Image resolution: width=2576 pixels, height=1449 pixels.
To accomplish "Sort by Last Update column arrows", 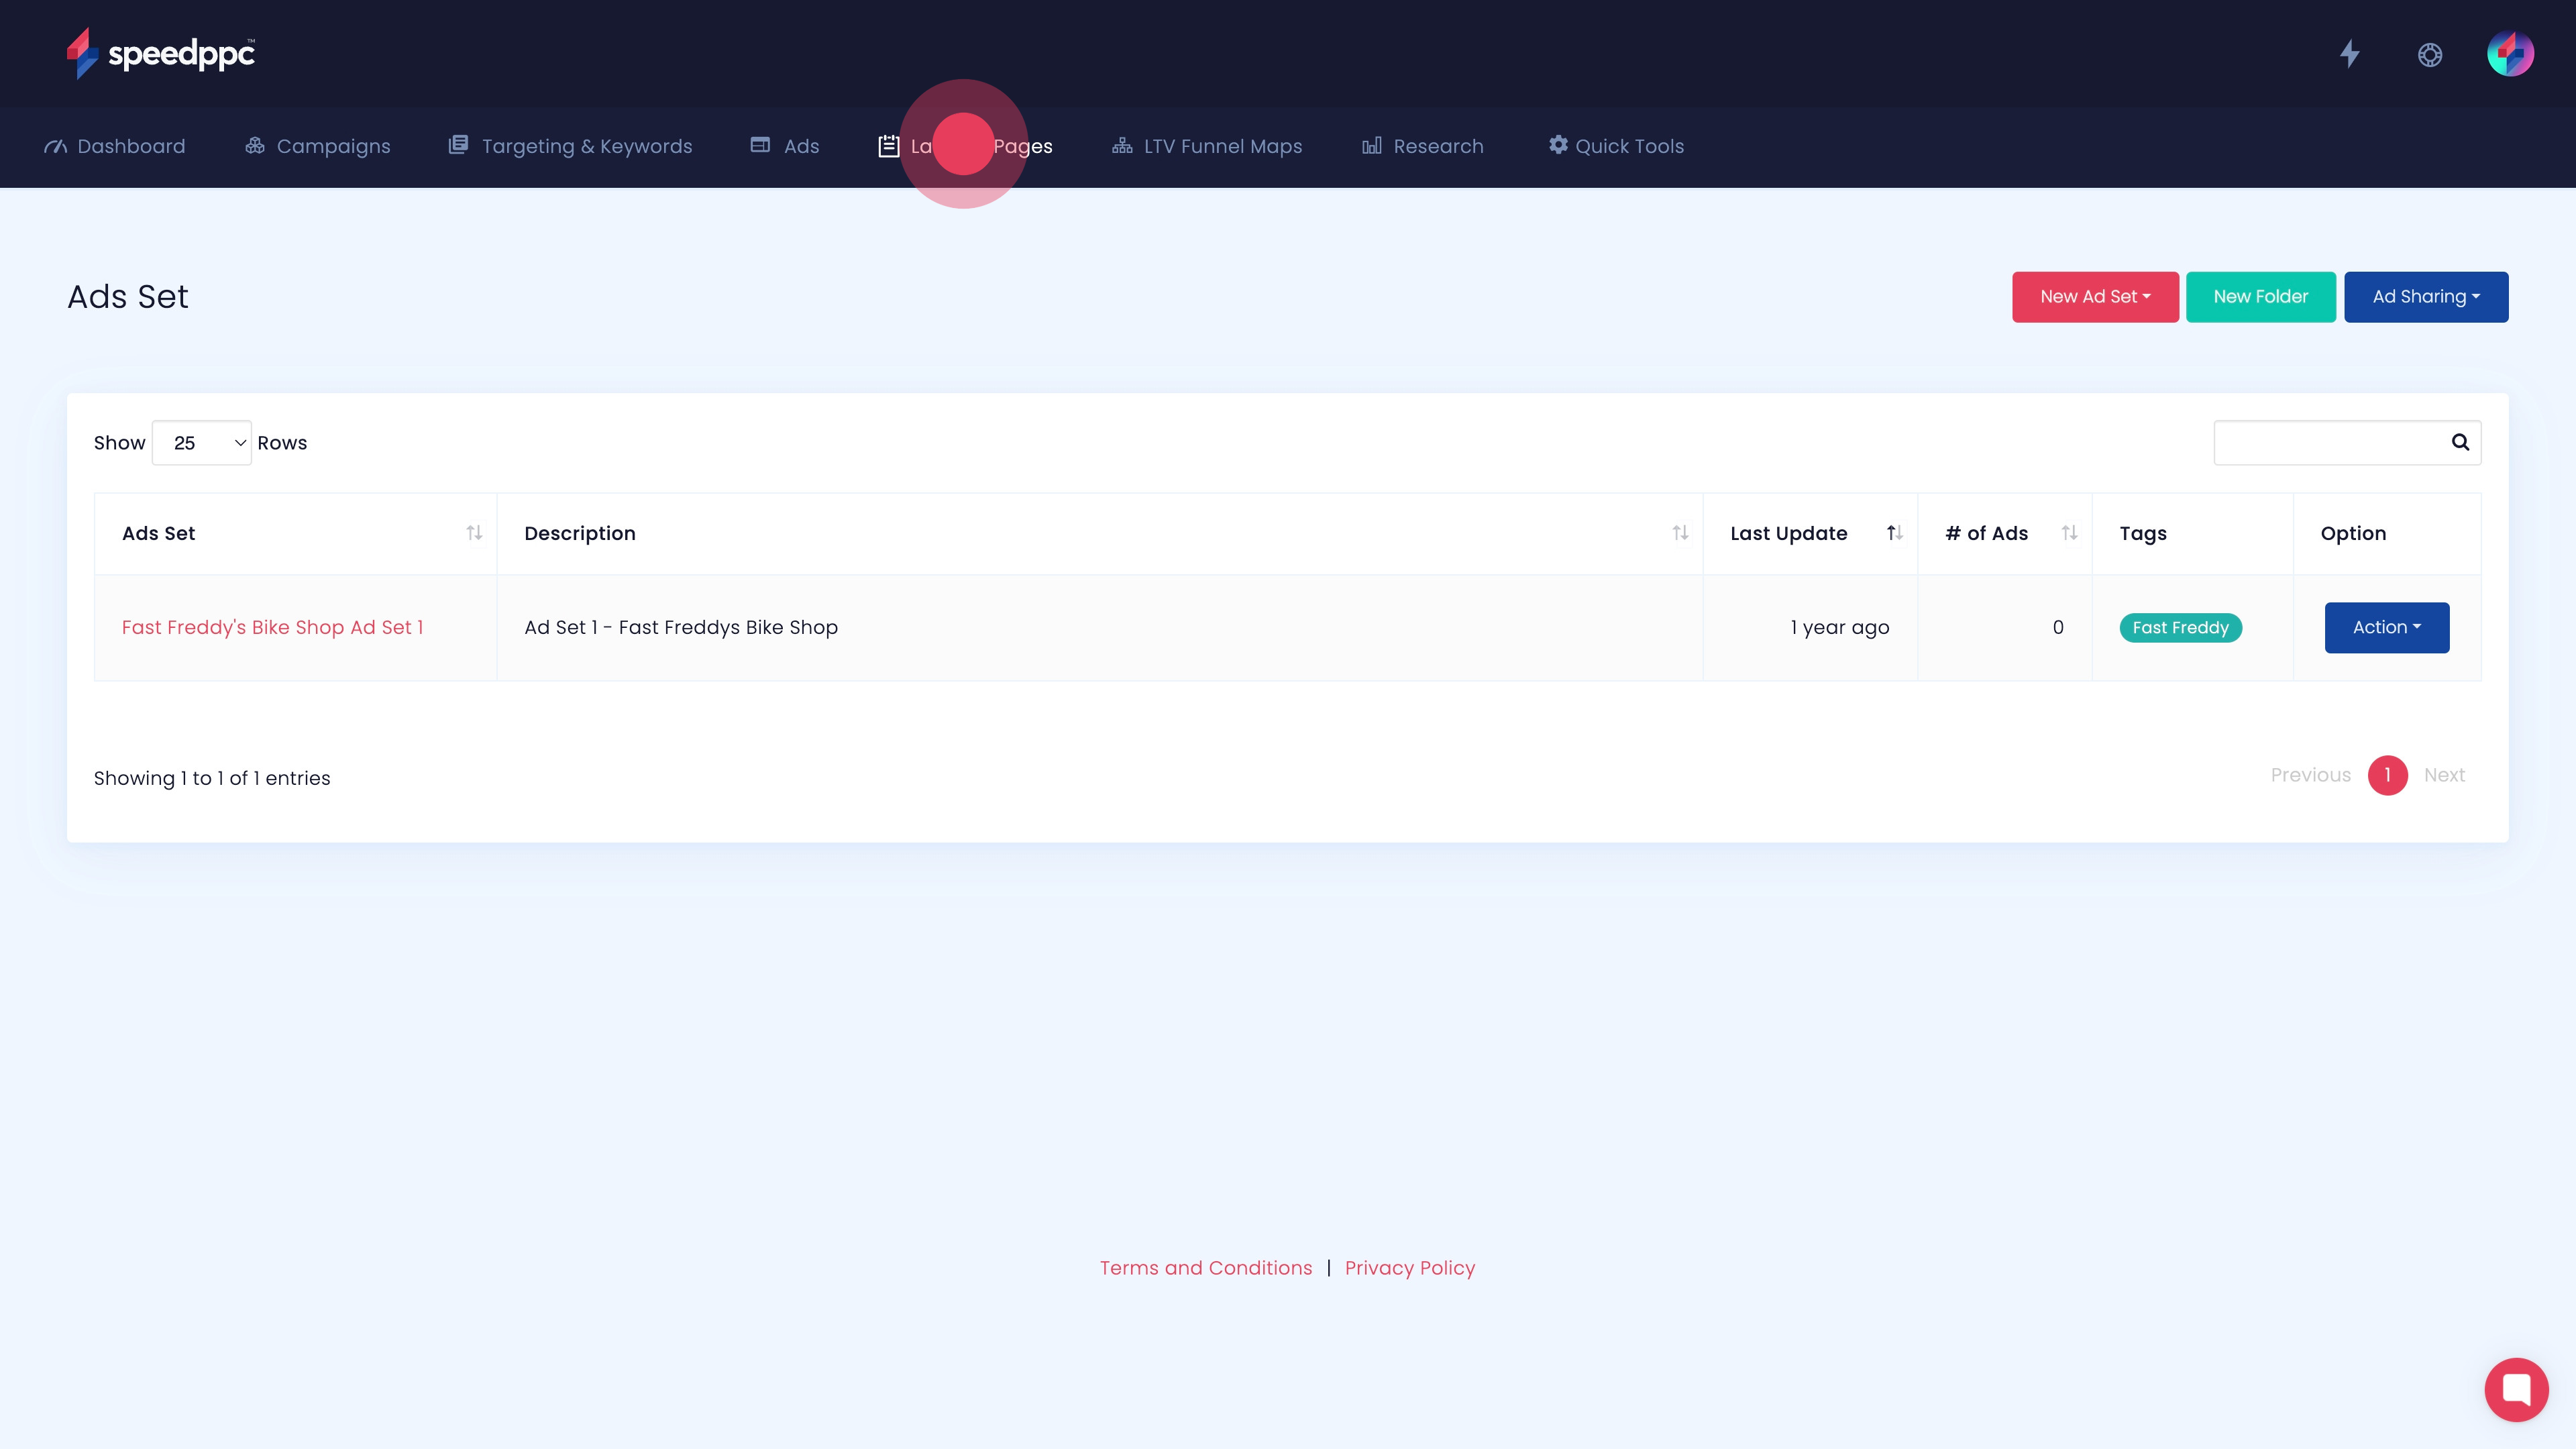I will (1894, 533).
